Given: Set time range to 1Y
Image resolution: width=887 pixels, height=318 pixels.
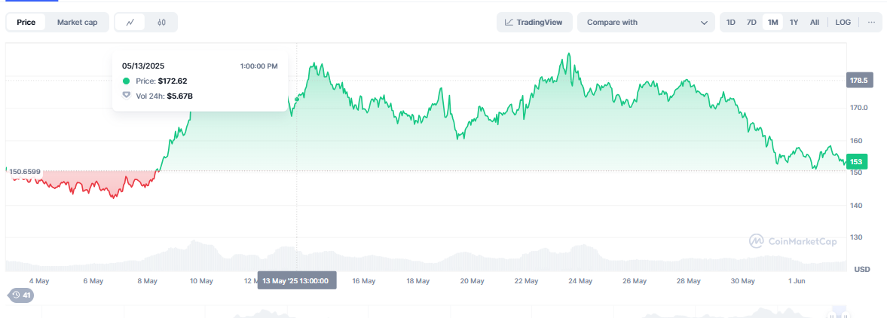Looking at the screenshot, I should click(x=794, y=23).
